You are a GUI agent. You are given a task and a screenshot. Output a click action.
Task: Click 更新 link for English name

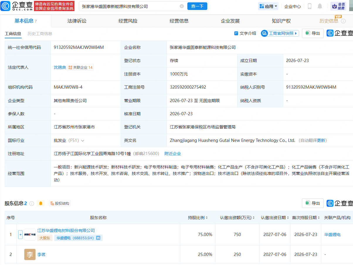click(321, 140)
